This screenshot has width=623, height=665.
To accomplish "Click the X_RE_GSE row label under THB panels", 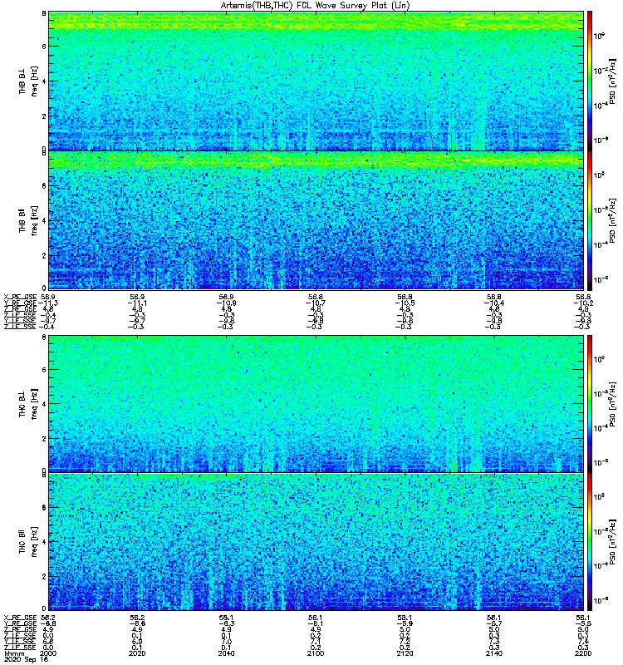I will (x=20, y=298).
